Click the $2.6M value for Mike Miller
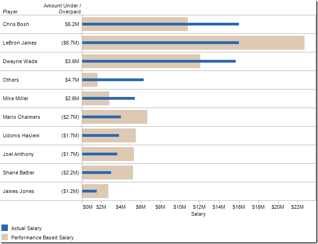 (72, 98)
